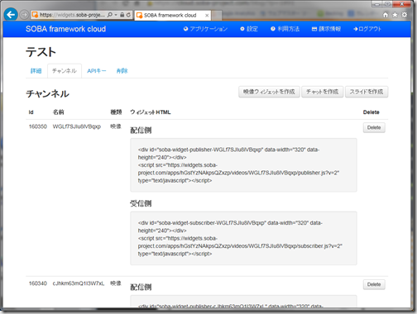417x314 pixels.
Task: Click スライドを作成 button
Action: tap(367, 92)
